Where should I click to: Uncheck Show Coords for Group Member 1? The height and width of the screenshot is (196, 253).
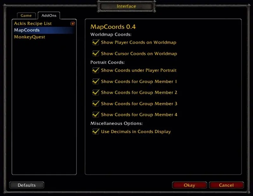(x=96, y=81)
